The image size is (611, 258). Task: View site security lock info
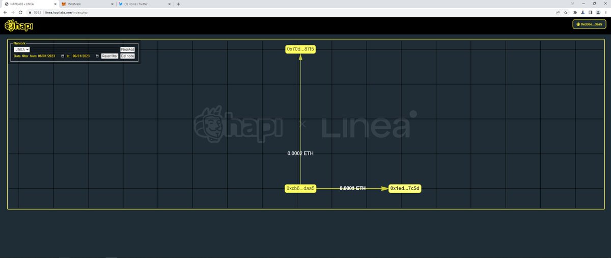click(x=30, y=12)
